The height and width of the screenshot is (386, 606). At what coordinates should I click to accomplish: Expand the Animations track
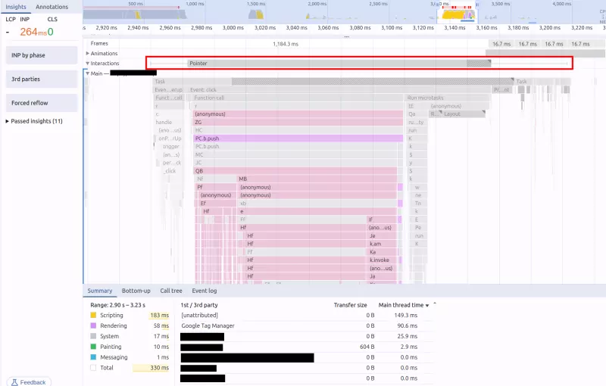[87, 54]
